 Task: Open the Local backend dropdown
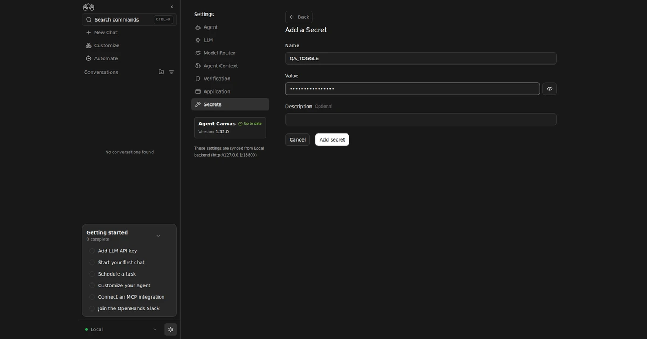point(121,329)
